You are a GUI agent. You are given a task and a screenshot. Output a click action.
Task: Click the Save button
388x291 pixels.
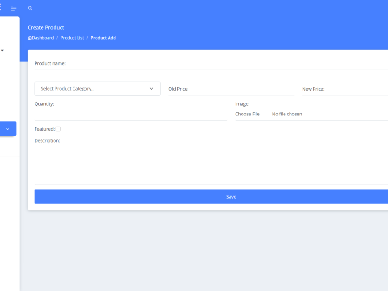pos(231,196)
